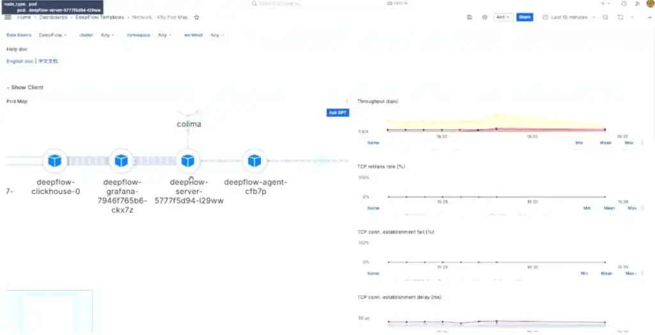
Task: Collapse the Show Client row
Action: (26, 87)
